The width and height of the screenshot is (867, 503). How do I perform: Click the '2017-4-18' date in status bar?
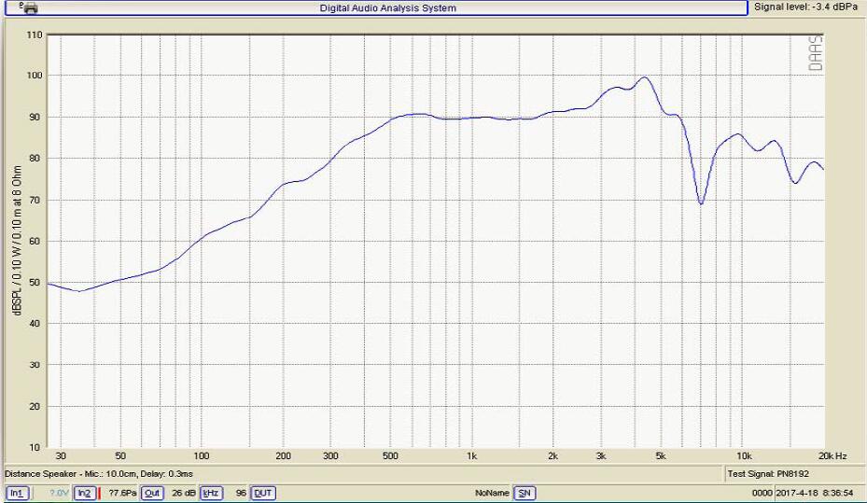click(797, 493)
